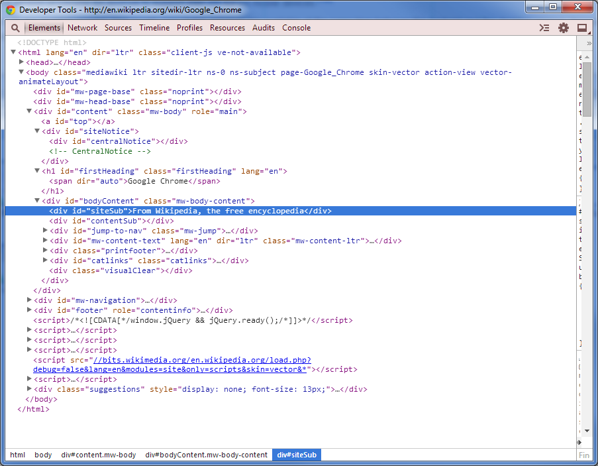The height and width of the screenshot is (466, 598).
Task: Click the scrollbar down arrow
Action: [x=587, y=431]
